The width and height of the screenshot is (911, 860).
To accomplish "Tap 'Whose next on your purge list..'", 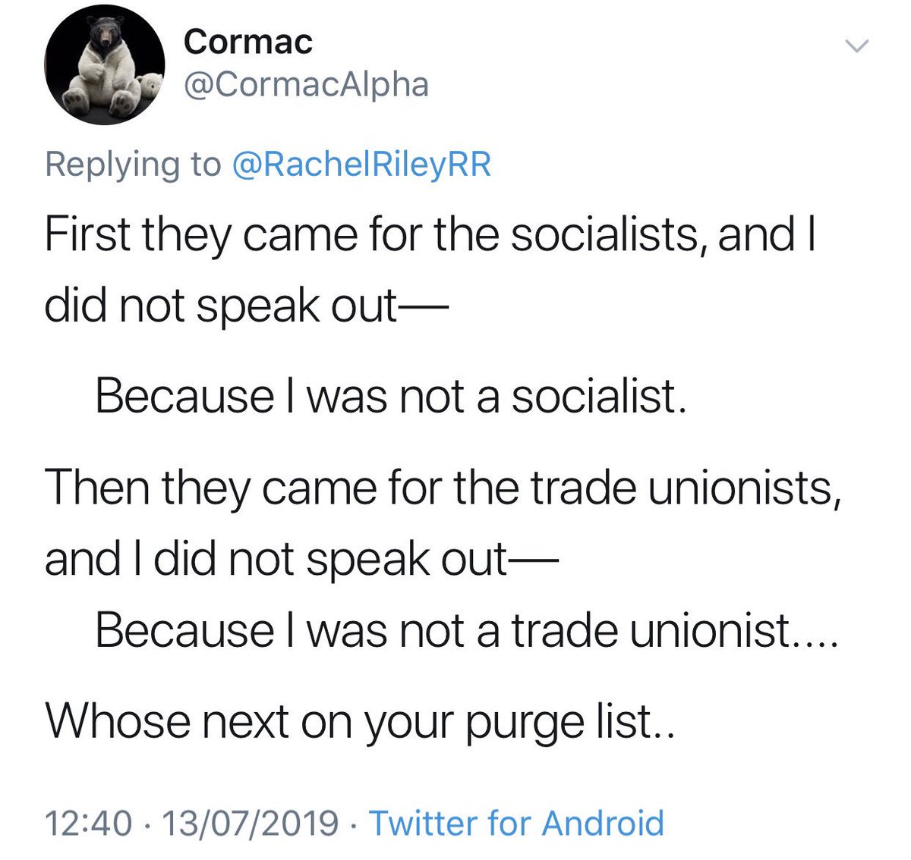I will click(360, 721).
